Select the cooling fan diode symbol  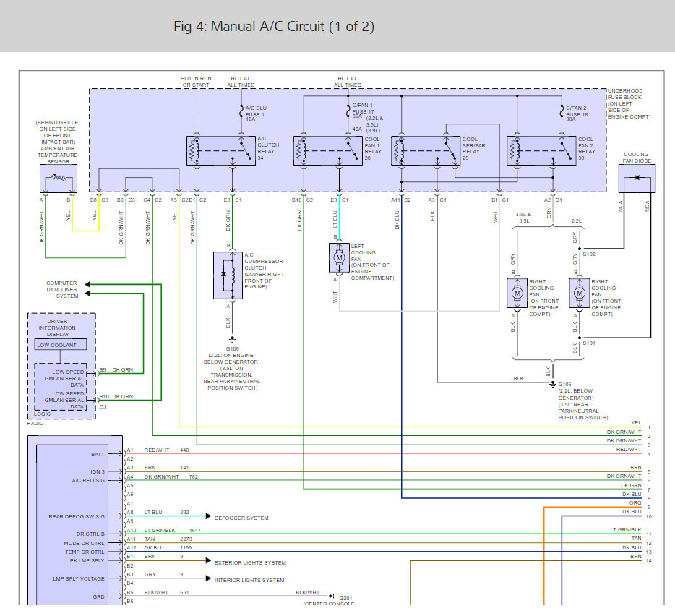637,179
